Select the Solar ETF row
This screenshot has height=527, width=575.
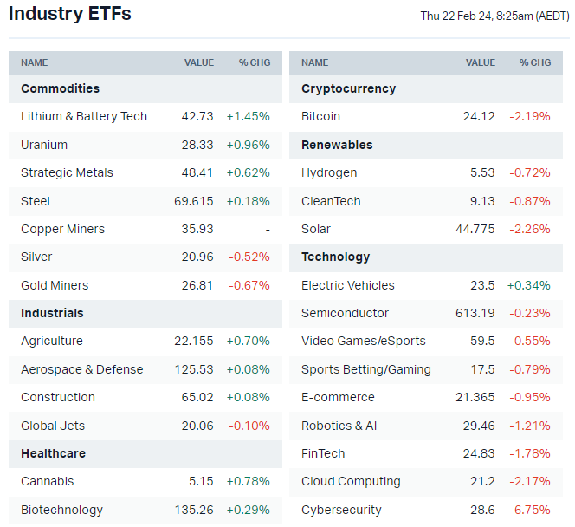316,229
